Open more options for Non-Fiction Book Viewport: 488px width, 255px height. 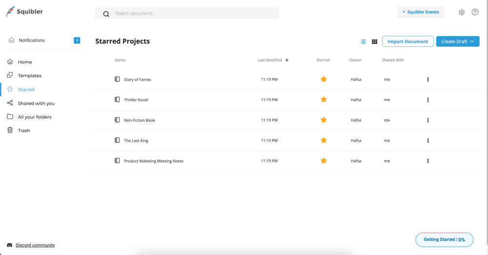pyautogui.click(x=428, y=120)
